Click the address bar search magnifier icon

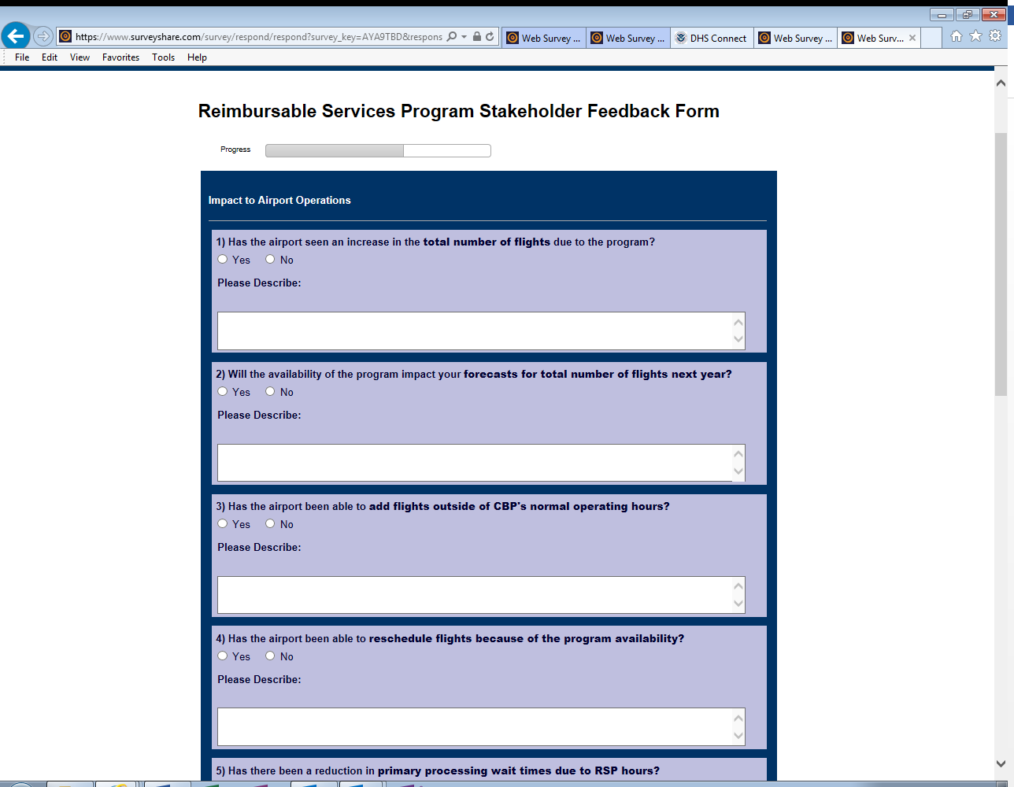(452, 37)
